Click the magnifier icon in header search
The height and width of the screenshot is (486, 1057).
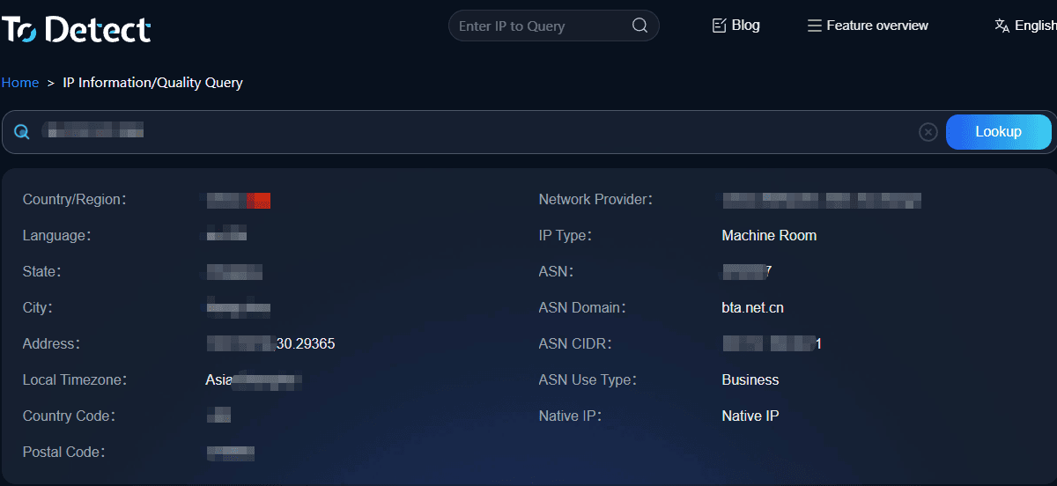(640, 26)
